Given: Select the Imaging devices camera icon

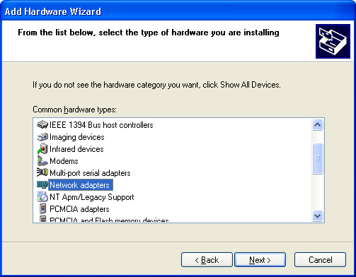Looking at the screenshot, I should (42, 137).
